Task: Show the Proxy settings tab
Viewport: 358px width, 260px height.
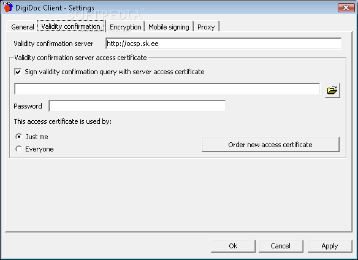Action: click(206, 27)
